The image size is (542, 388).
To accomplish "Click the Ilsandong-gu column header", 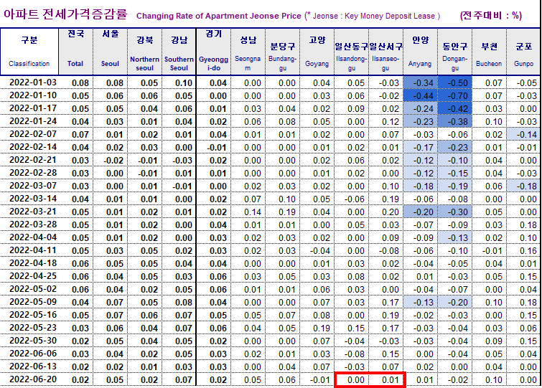I will click(352, 52).
